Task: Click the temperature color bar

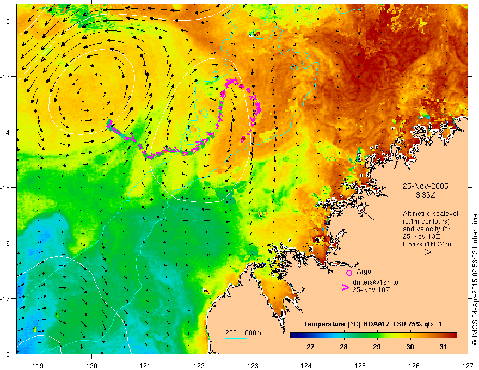Action: coord(373,335)
